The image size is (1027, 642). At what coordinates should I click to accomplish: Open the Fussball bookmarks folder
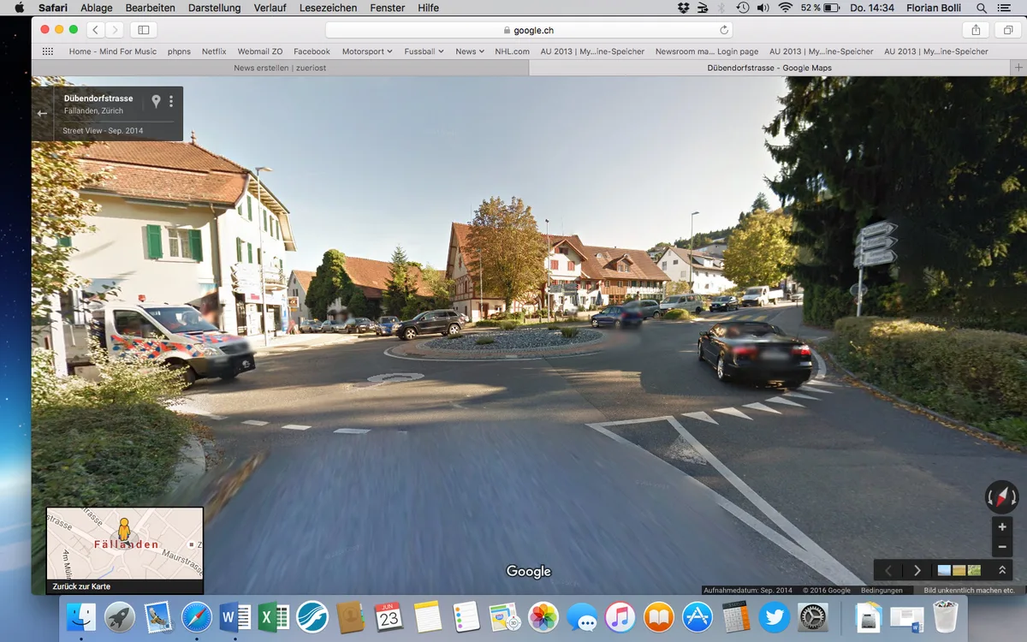coord(424,51)
